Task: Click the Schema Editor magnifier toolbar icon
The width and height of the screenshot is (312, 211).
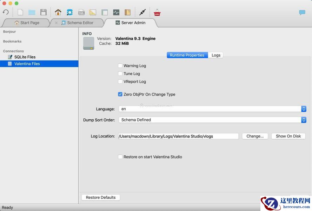Action: tap(69, 12)
